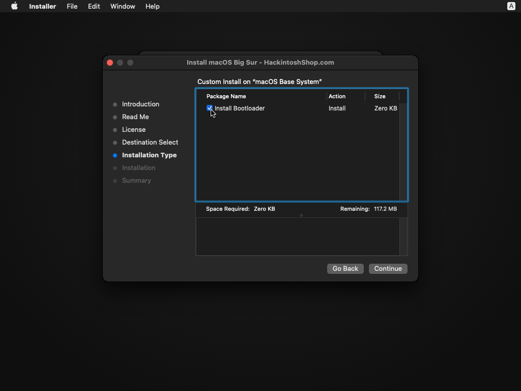Click the bullet next to Introduction step

pyautogui.click(x=115, y=104)
